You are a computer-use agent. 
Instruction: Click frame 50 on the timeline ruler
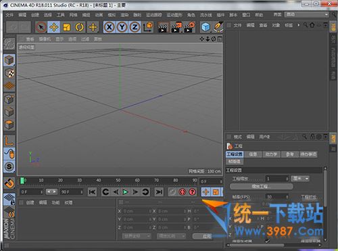click(118, 180)
